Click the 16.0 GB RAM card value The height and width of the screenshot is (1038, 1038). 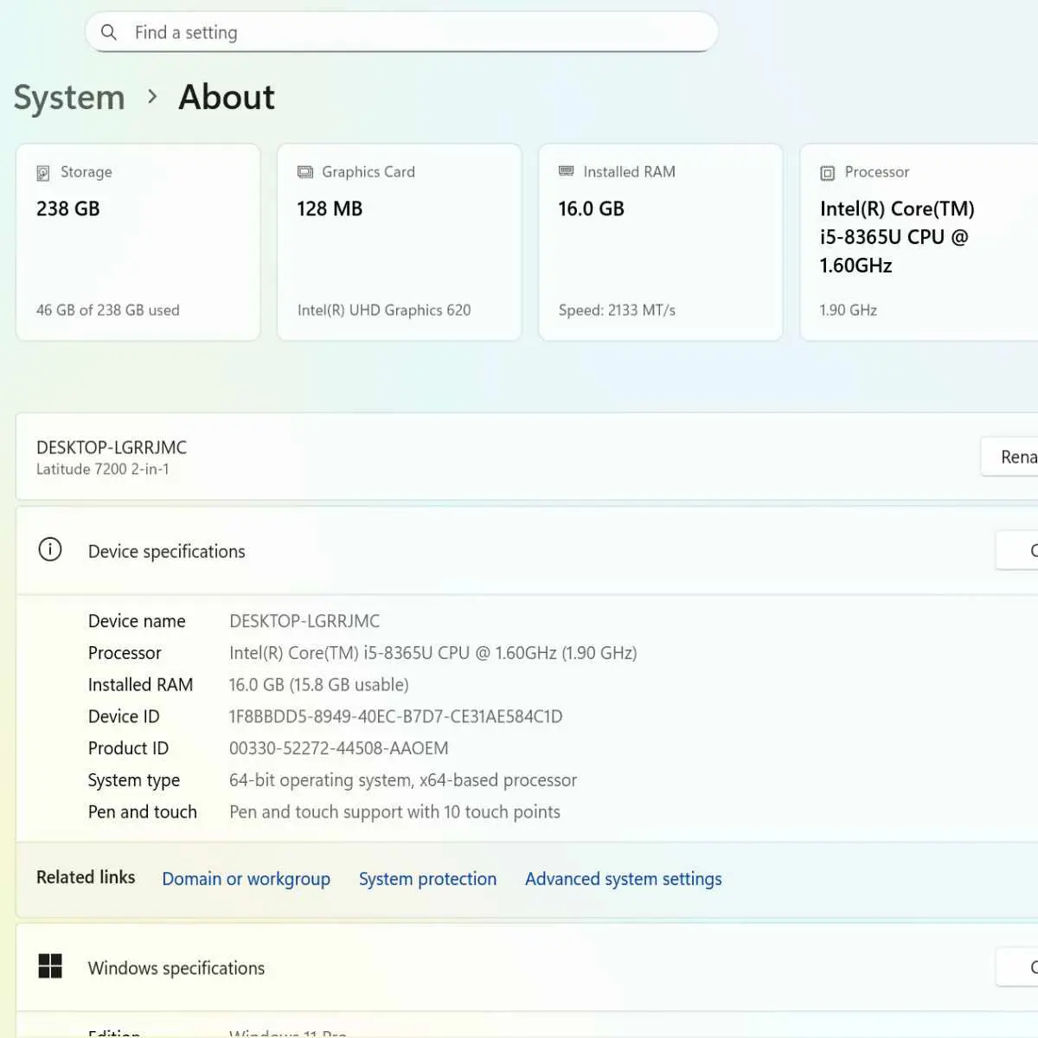pyautogui.click(x=592, y=208)
